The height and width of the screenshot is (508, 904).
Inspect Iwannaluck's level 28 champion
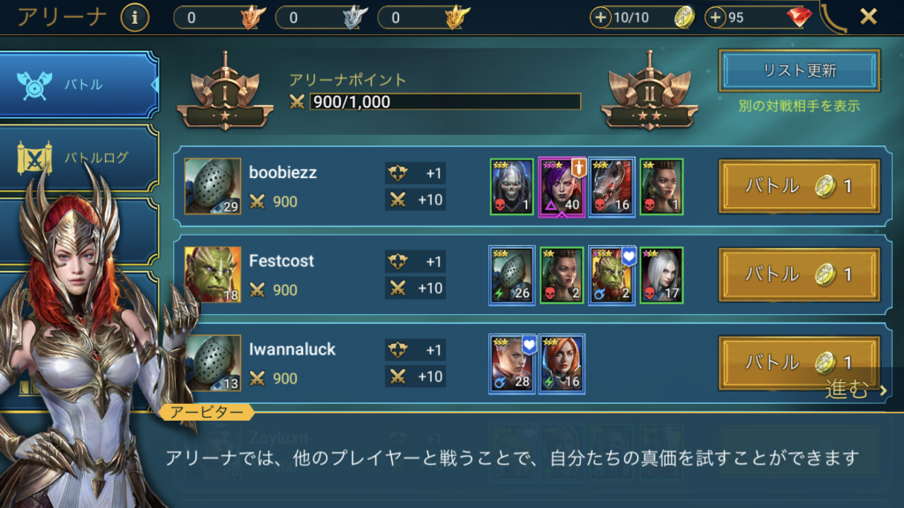click(512, 364)
